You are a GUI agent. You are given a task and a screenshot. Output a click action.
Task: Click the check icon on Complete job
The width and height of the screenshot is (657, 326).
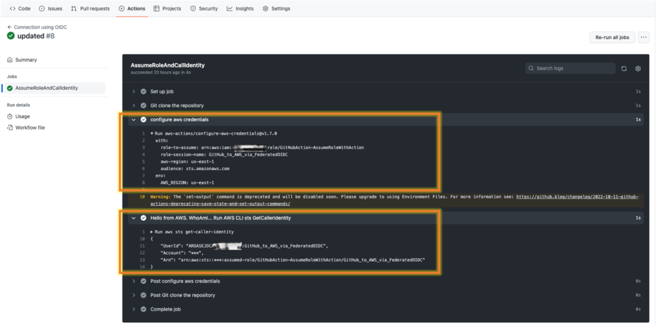coord(143,309)
